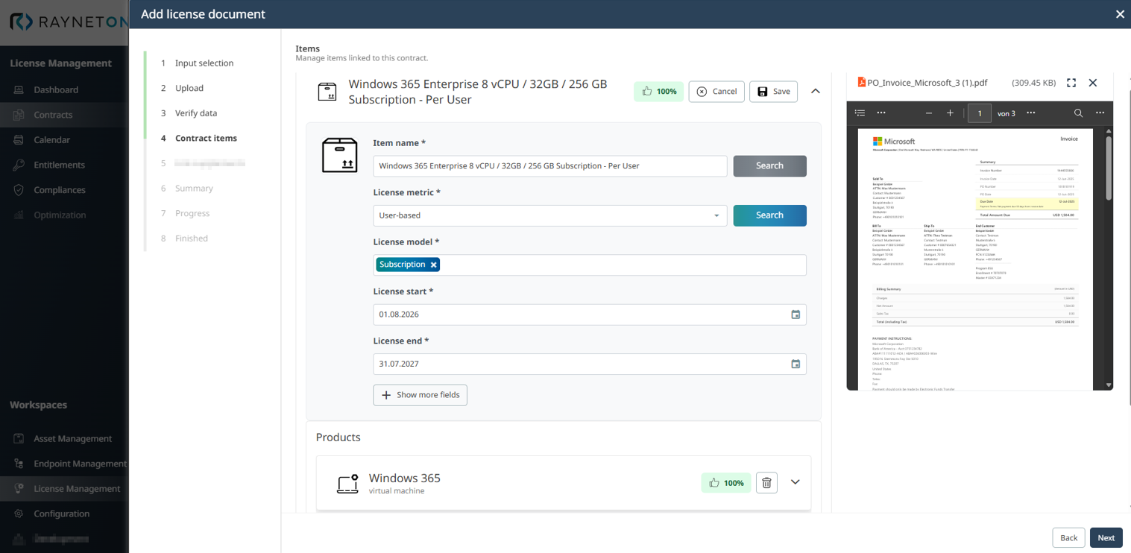1131x553 pixels.
Task: Click the 'Workspaces' sidebar heading
Action: (x=38, y=405)
